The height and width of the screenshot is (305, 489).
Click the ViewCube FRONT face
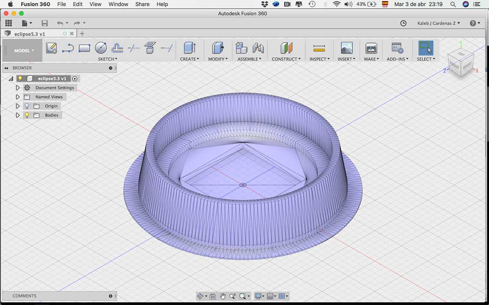coord(455,66)
